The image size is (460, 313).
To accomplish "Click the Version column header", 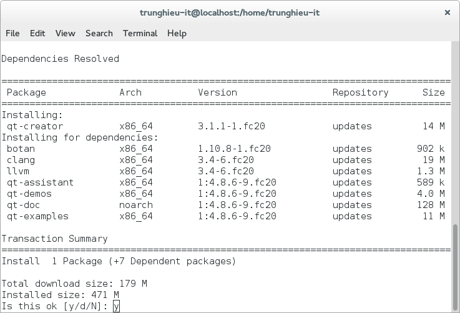I will tap(217, 92).
